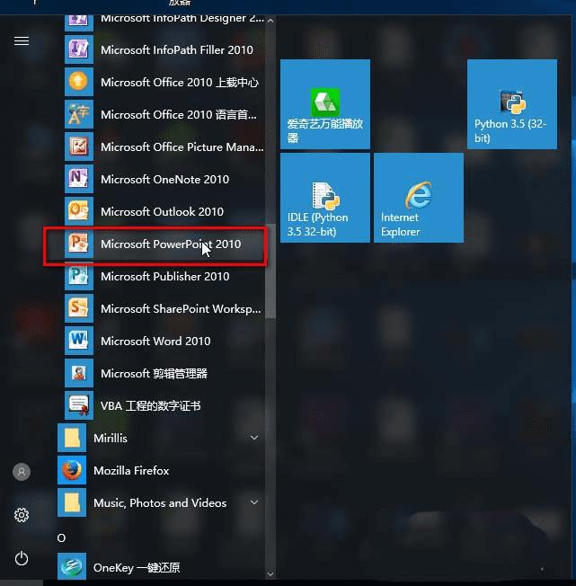Open the Python 3.5 (32-bit) tile

pos(512,104)
